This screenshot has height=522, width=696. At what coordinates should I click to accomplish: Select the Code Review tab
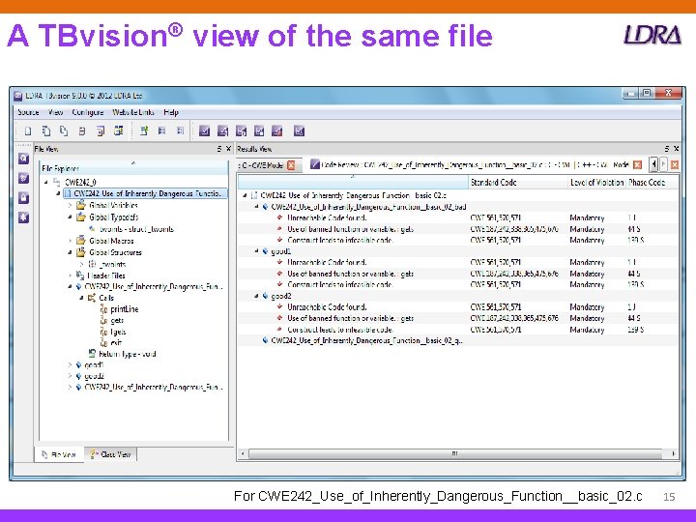[x=477, y=165]
